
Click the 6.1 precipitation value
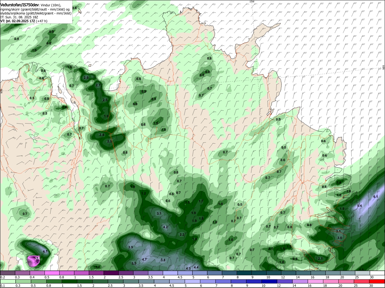pos(375,197)
